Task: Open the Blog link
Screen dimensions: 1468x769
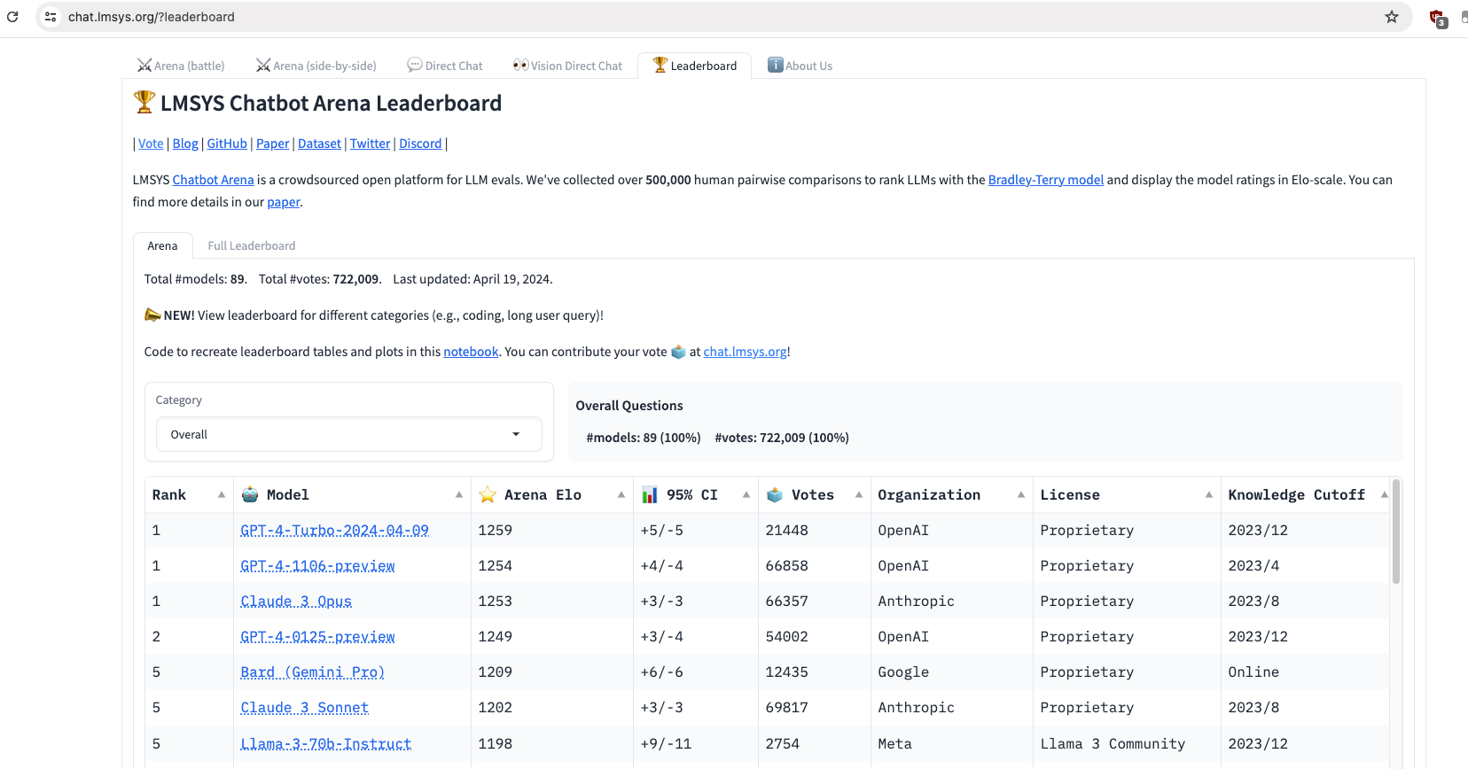Action: click(185, 144)
